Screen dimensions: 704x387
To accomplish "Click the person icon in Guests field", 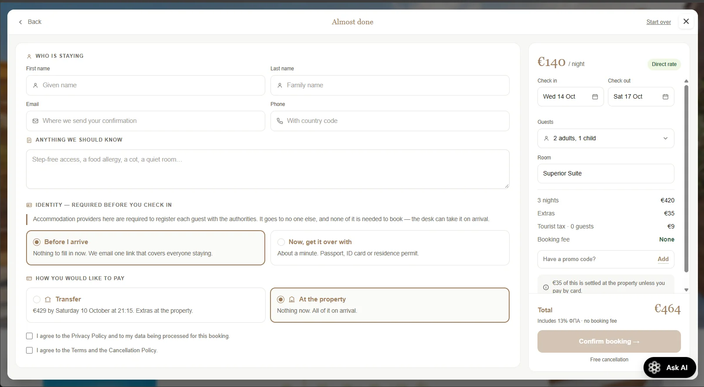I will point(546,138).
